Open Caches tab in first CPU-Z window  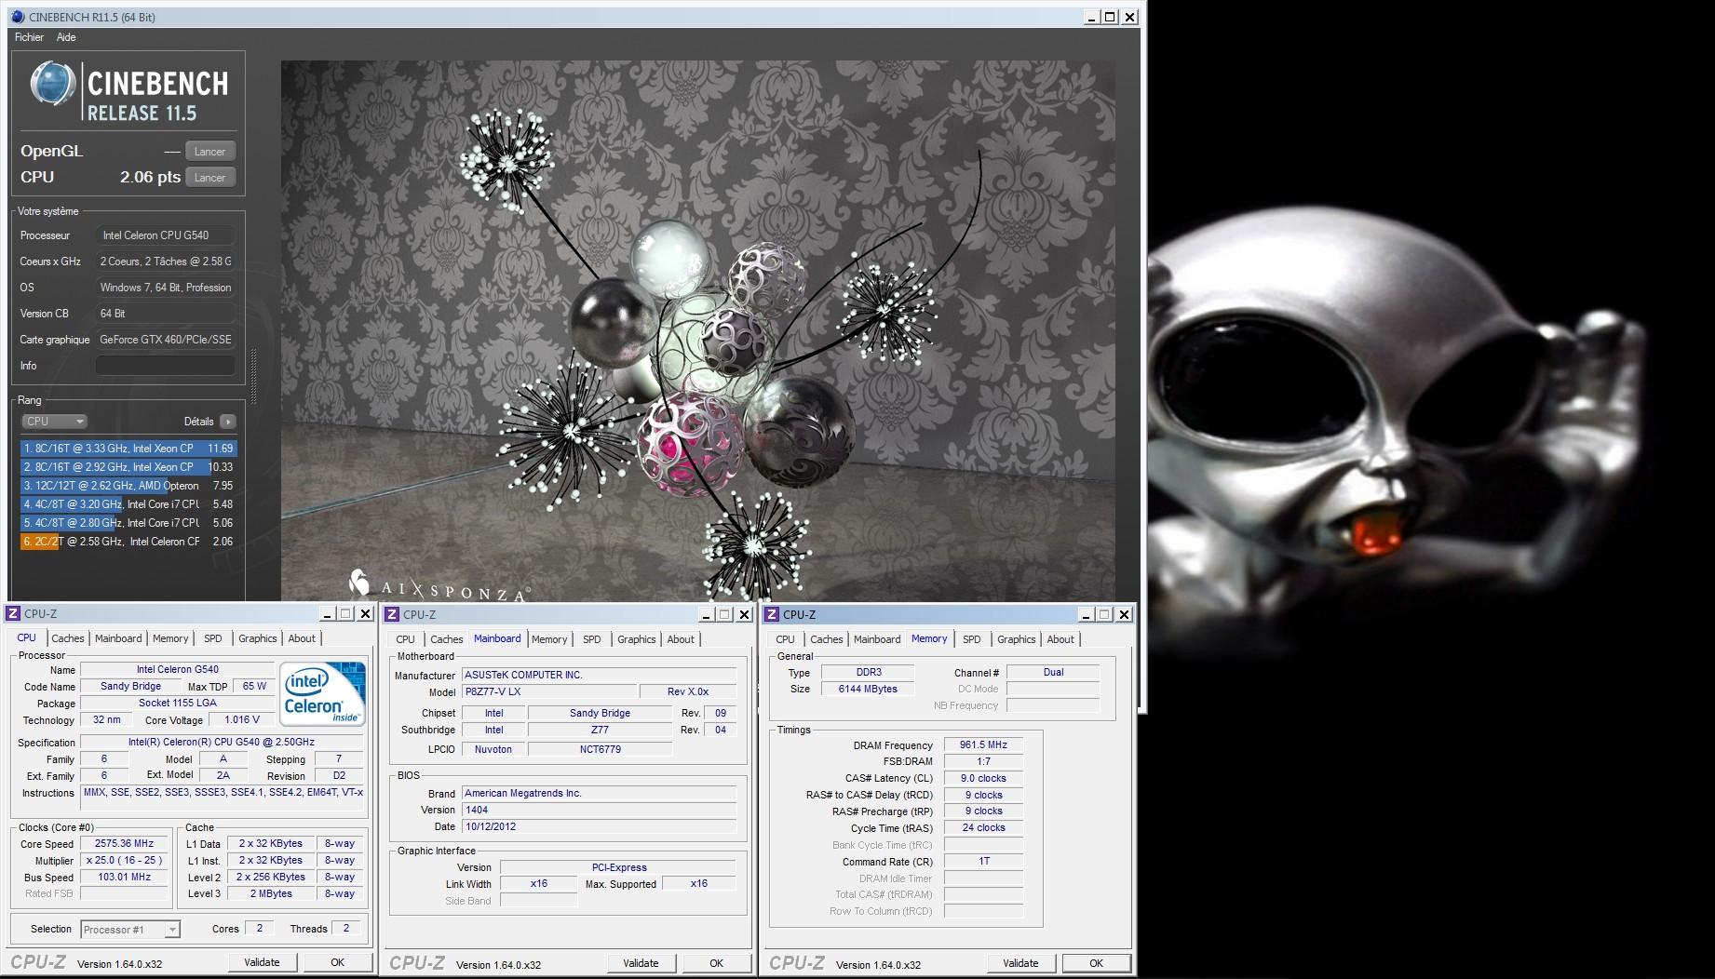point(68,638)
